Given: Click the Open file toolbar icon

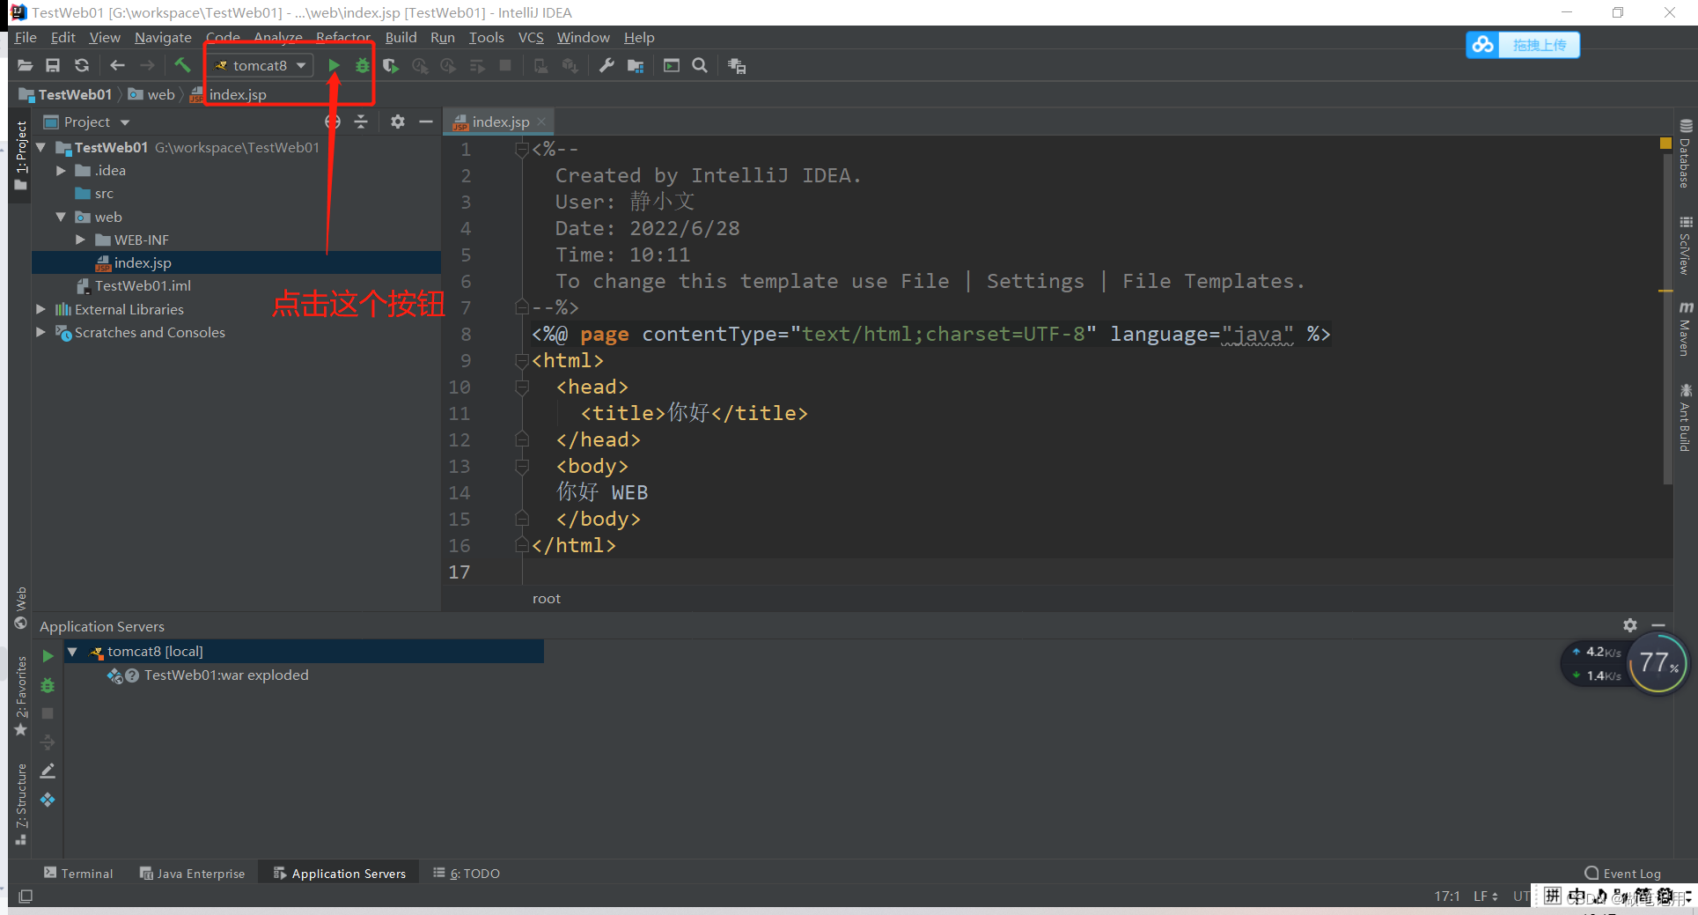Looking at the screenshot, I should coord(25,65).
